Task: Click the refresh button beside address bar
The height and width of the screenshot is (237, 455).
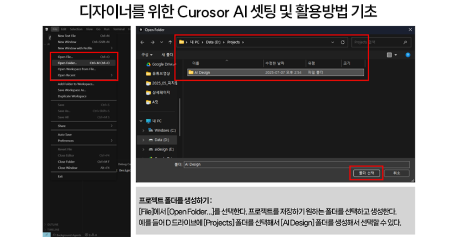Action: click(343, 42)
